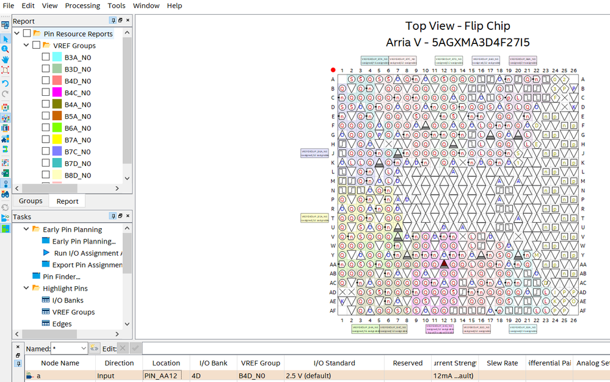Click the green number three toolbar icon
Image resolution: width=610 pixels, height=382 pixels.
[5, 149]
